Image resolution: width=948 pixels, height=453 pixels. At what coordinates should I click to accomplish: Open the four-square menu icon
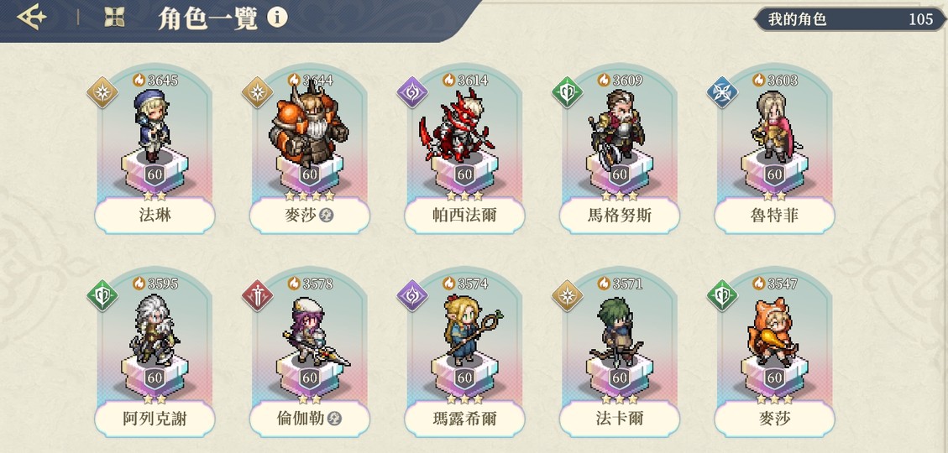coord(114,18)
